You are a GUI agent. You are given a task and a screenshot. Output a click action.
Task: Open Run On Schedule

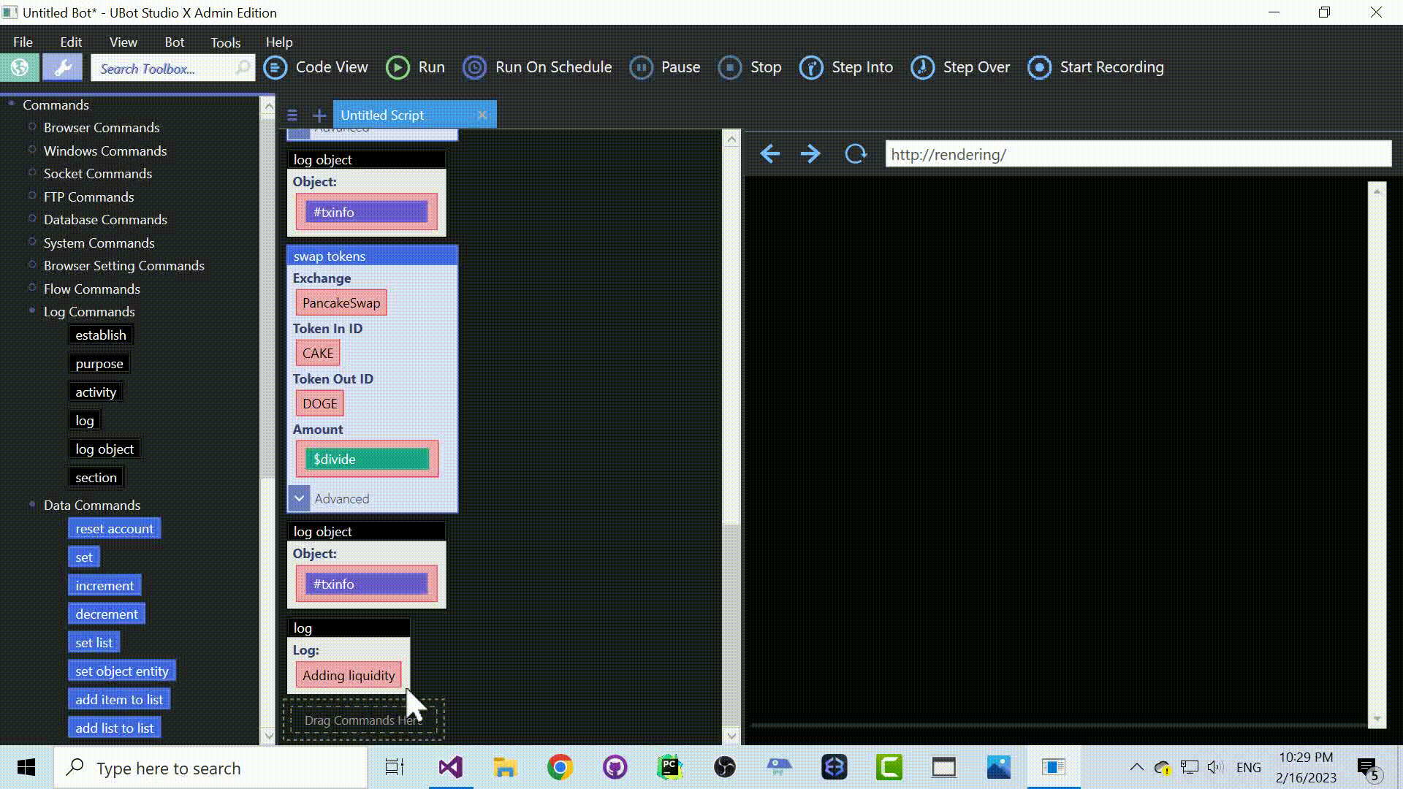tap(537, 67)
